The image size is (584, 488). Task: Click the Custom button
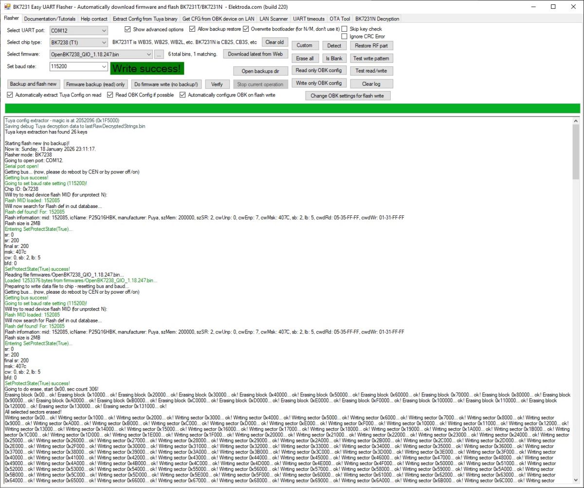point(305,45)
